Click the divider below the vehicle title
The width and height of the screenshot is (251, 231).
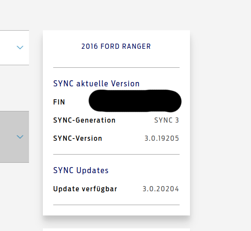click(x=116, y=68)
